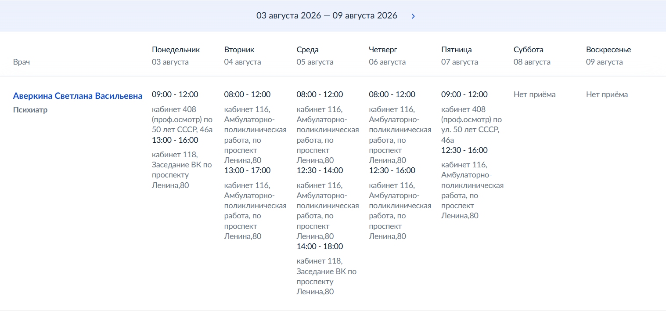Click Monday's кабинет 118 Заседание ВК description
Image resolution: width=666 pixels, height=311 pixels.
pyautogui.click(x=182, y=170)
